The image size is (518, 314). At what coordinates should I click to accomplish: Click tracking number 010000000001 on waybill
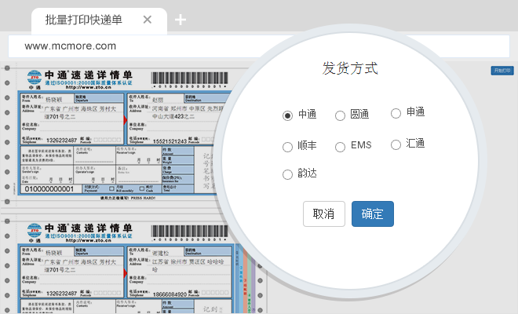point(49,189)
